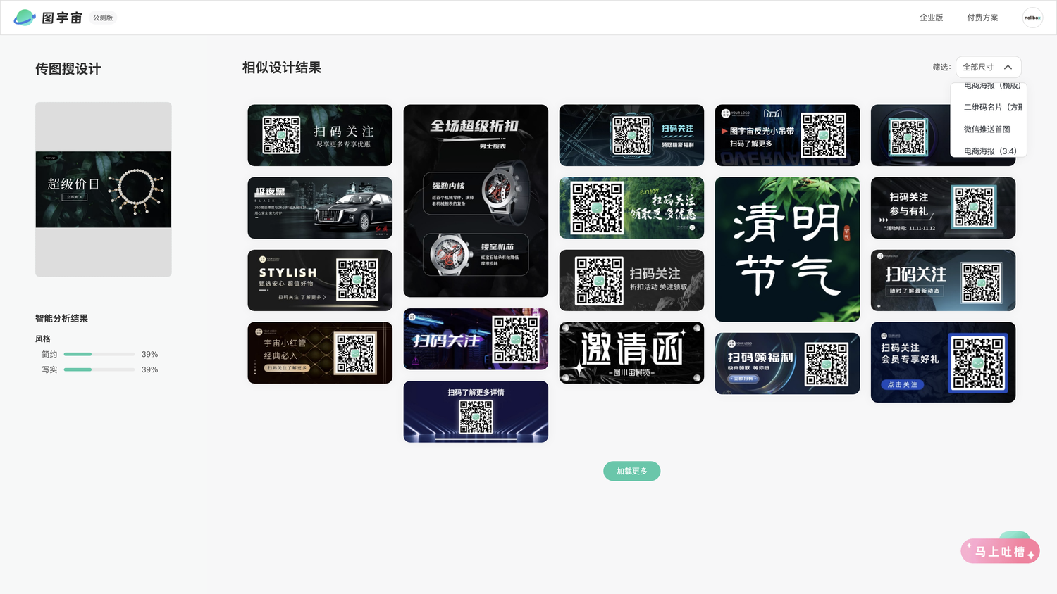Open the 扫码关注 随时了解最新动态 template
The width and height of the screenshot is (1057, 594).
point(943,280)
